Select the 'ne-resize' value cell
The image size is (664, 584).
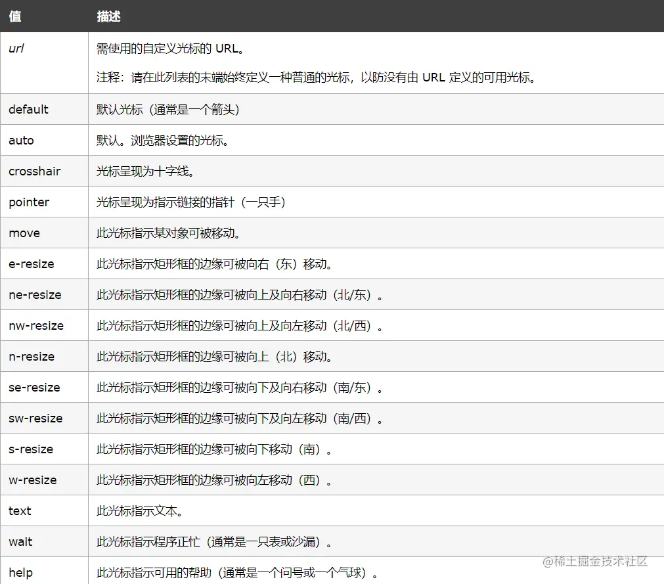[x=44, y=295]
